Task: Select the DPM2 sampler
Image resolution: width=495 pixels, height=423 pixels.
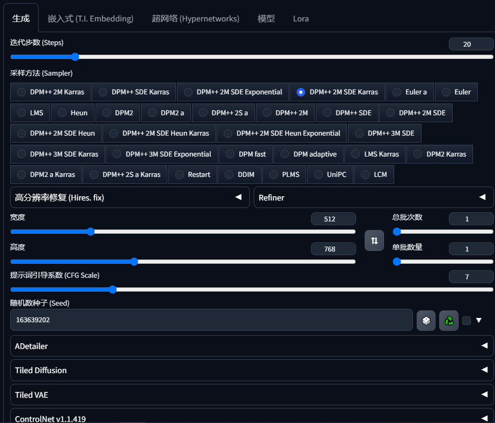Action: (118, 113)
